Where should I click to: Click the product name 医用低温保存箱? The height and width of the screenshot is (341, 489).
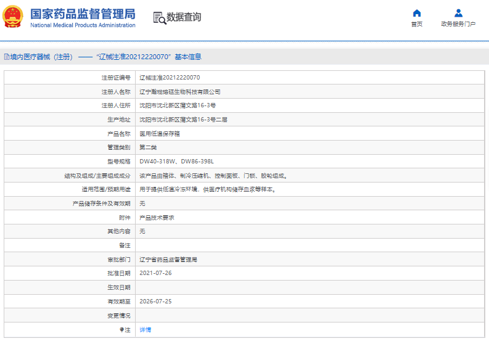(x=160, y=134)
